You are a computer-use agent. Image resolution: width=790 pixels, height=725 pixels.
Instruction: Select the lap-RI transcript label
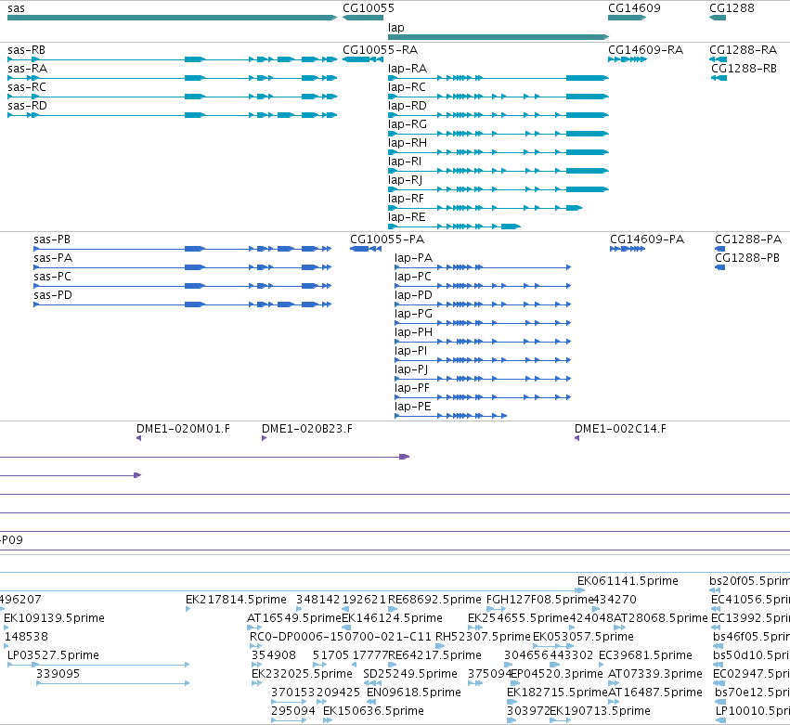pyautogui.click(x=405, y=162)
